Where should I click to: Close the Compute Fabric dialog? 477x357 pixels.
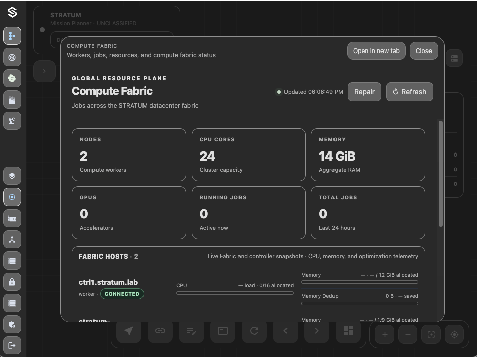point(424,51)
